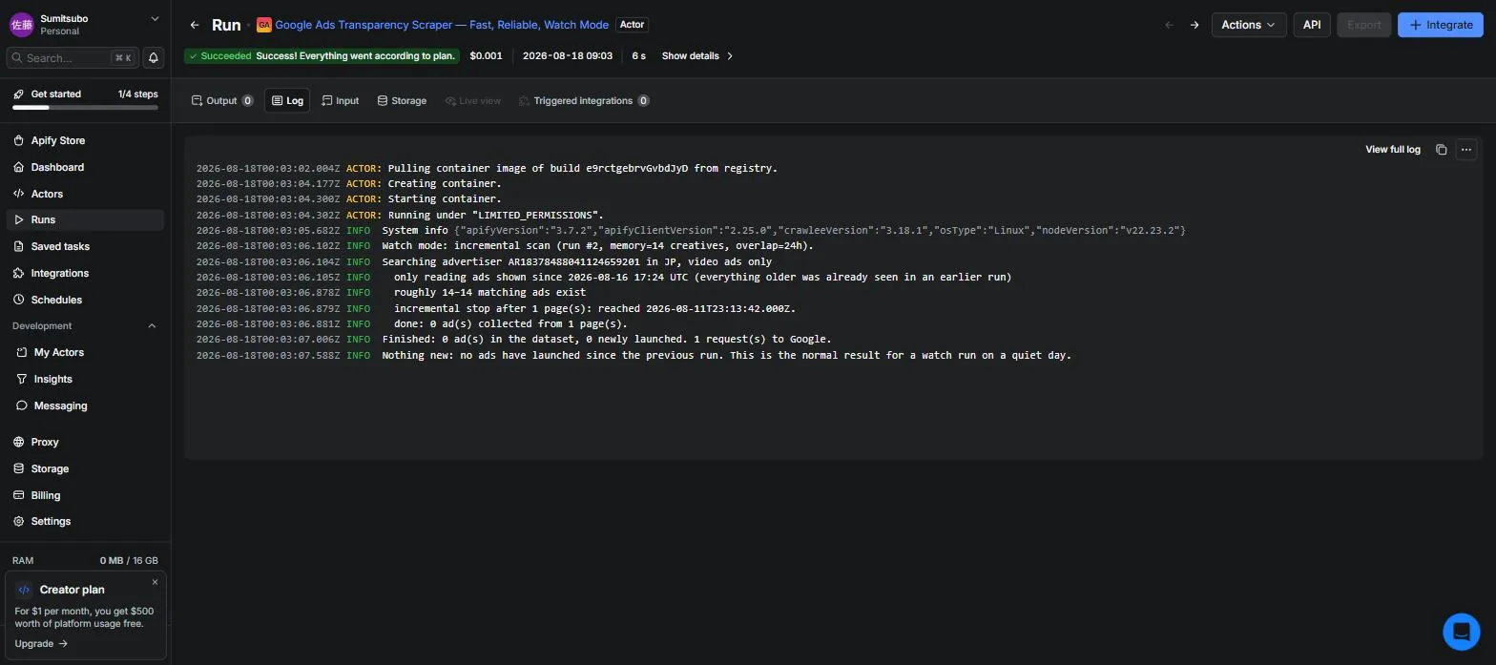Click the Google Ads scraper actor icon
The image size is (1496, 665).
(x=264, y=25)
